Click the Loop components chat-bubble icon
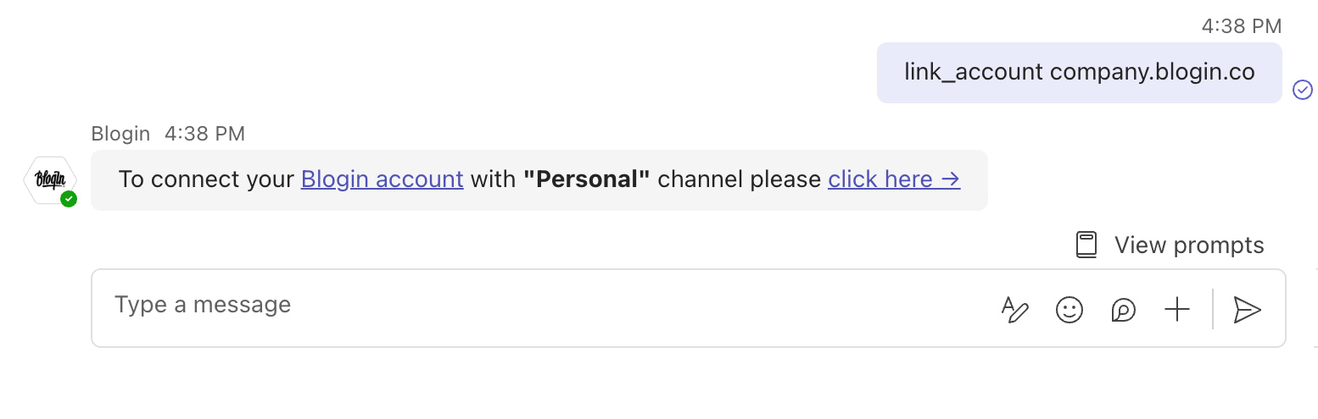 click(1123, 310)
